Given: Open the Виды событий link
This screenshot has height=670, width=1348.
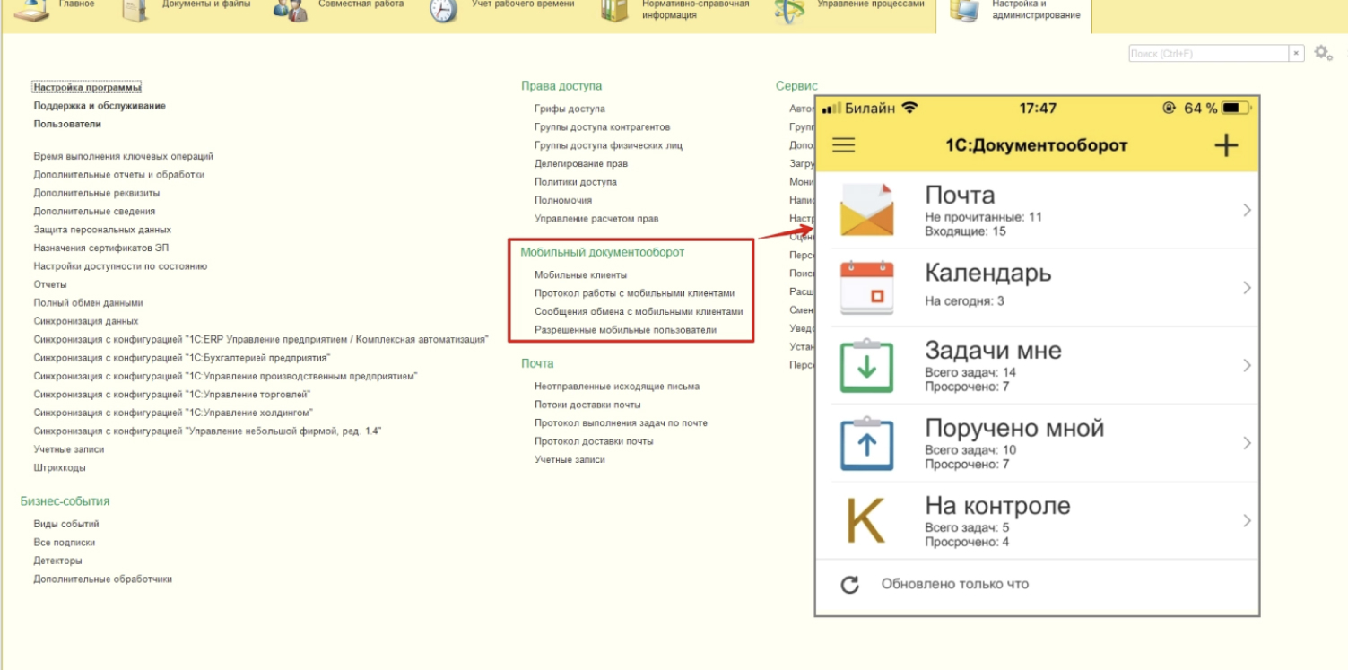Looking at the screenshot, I should [x=66, y=524].
